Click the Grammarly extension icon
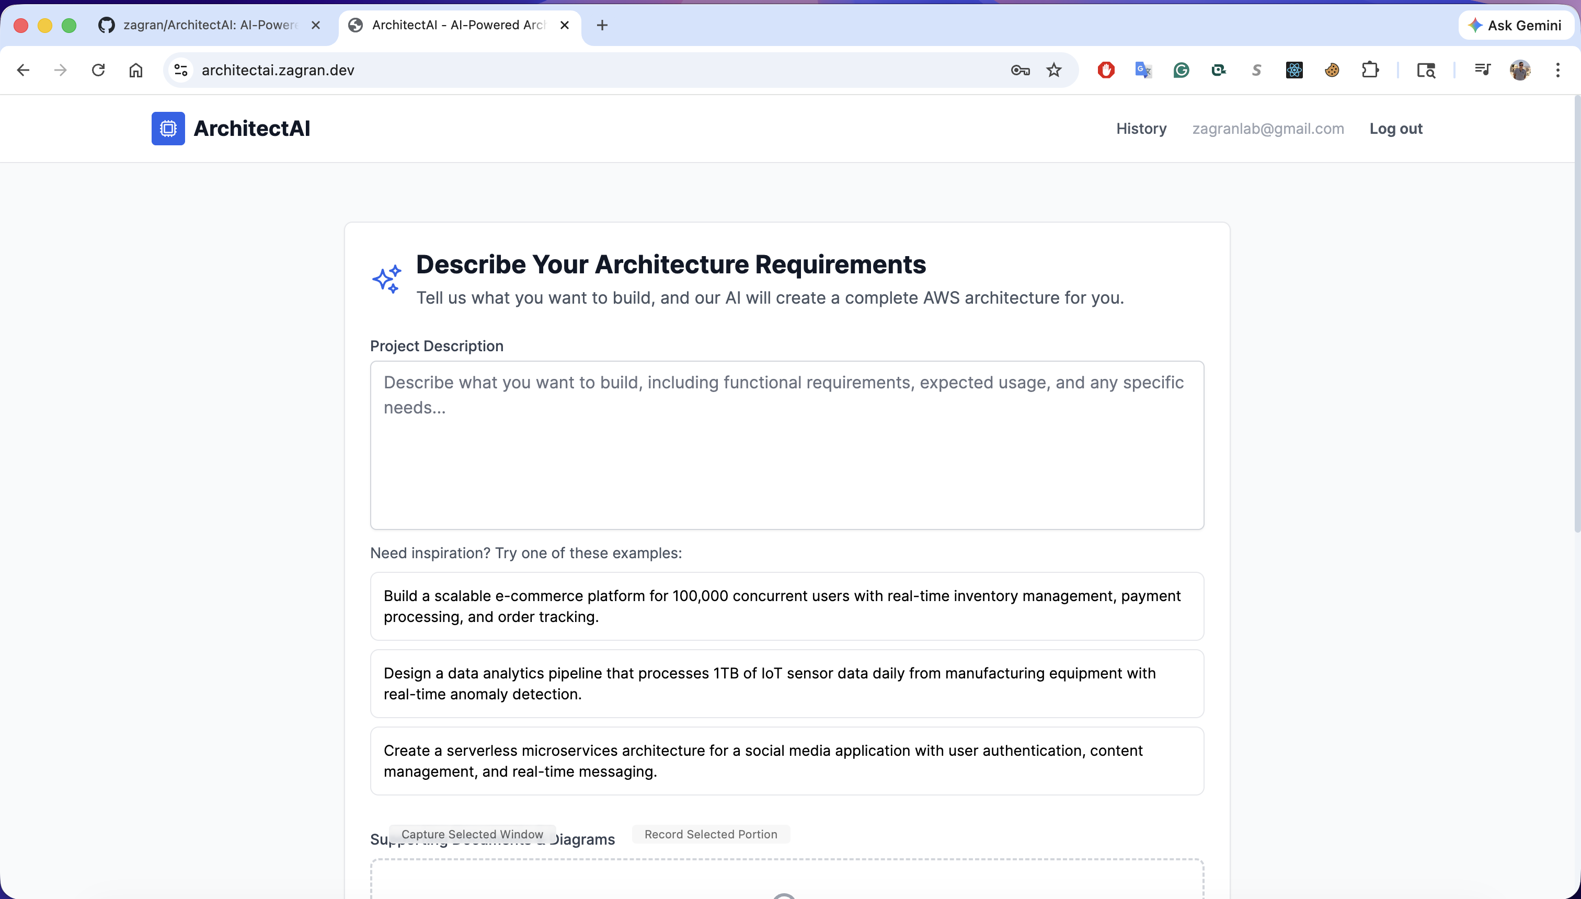Viewport: 1581px width, 899px height. coord(1181,71)
